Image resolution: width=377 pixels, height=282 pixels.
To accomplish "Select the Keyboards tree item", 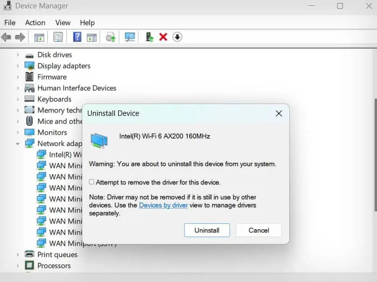I will pos(54,99).
